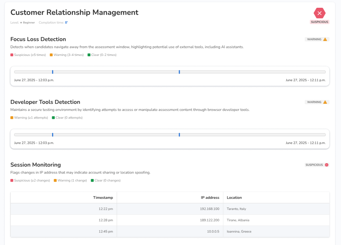Viewport: 341px width, 245px height.
Task: Click second marker on Developer Tools timeline
Action: pos(179,134)
